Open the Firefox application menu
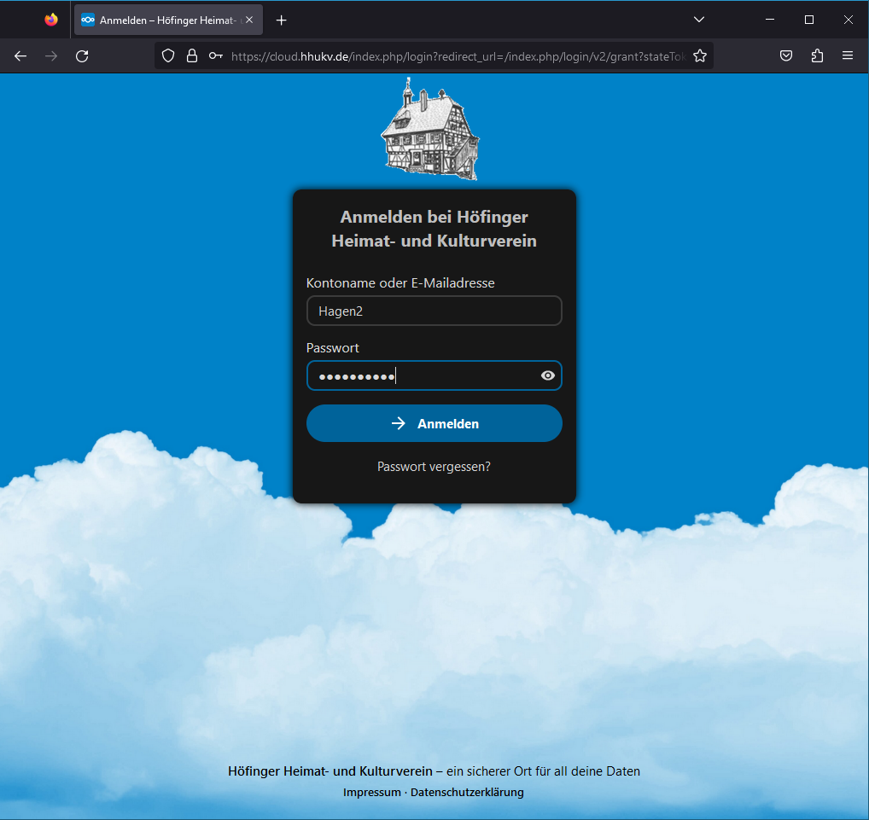This screenshot has width=869, height=820. coord(848,55)
